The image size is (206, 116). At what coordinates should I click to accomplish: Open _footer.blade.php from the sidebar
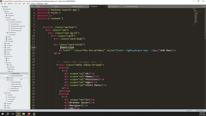click(x=15, y=82)
